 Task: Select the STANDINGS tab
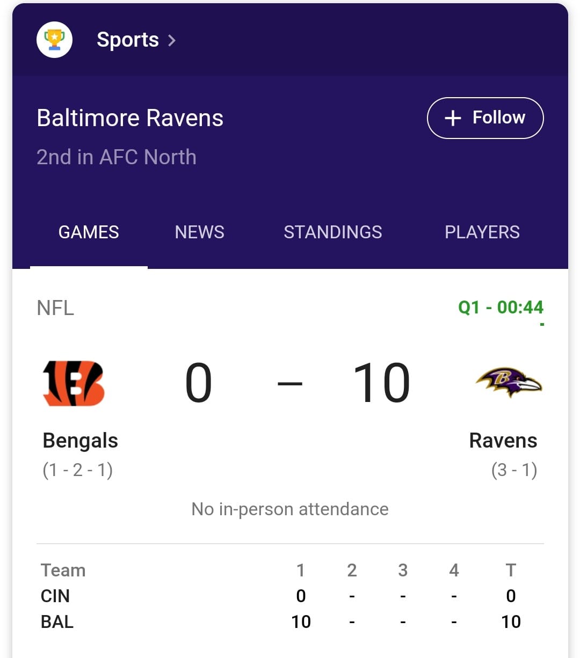coord(332,232)
